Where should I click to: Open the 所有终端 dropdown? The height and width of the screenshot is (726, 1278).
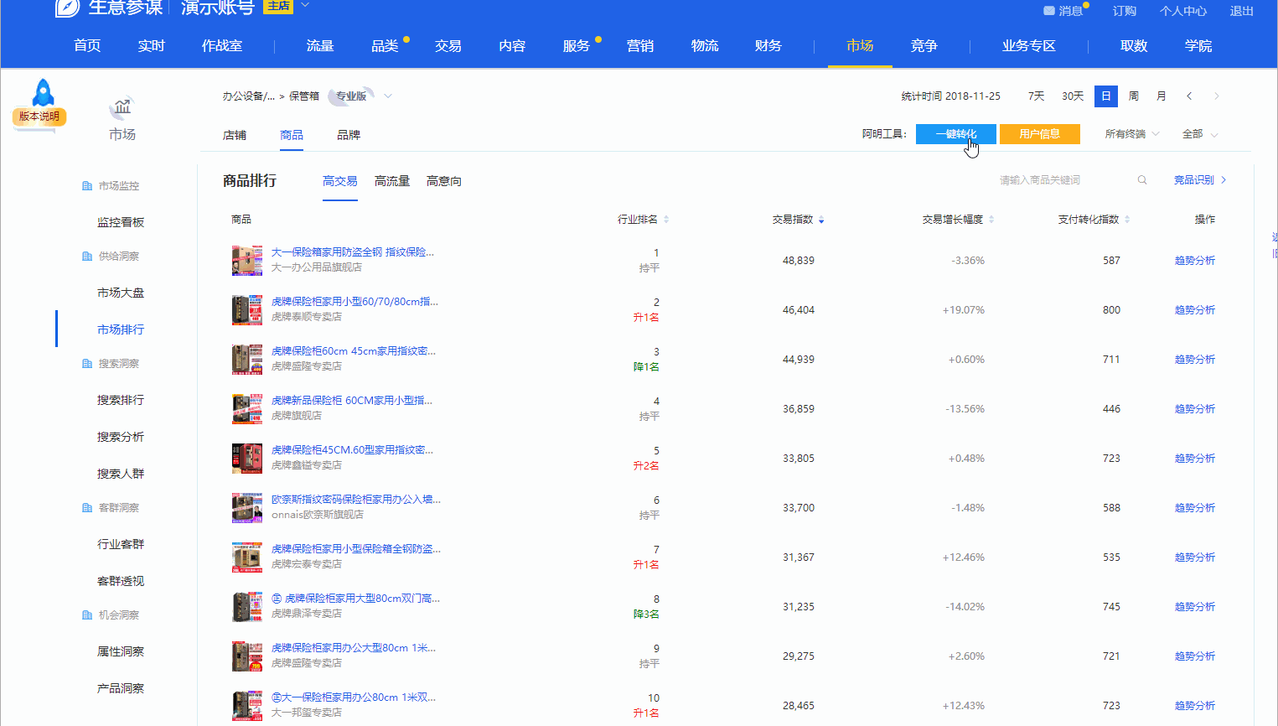pos(1132,134)
